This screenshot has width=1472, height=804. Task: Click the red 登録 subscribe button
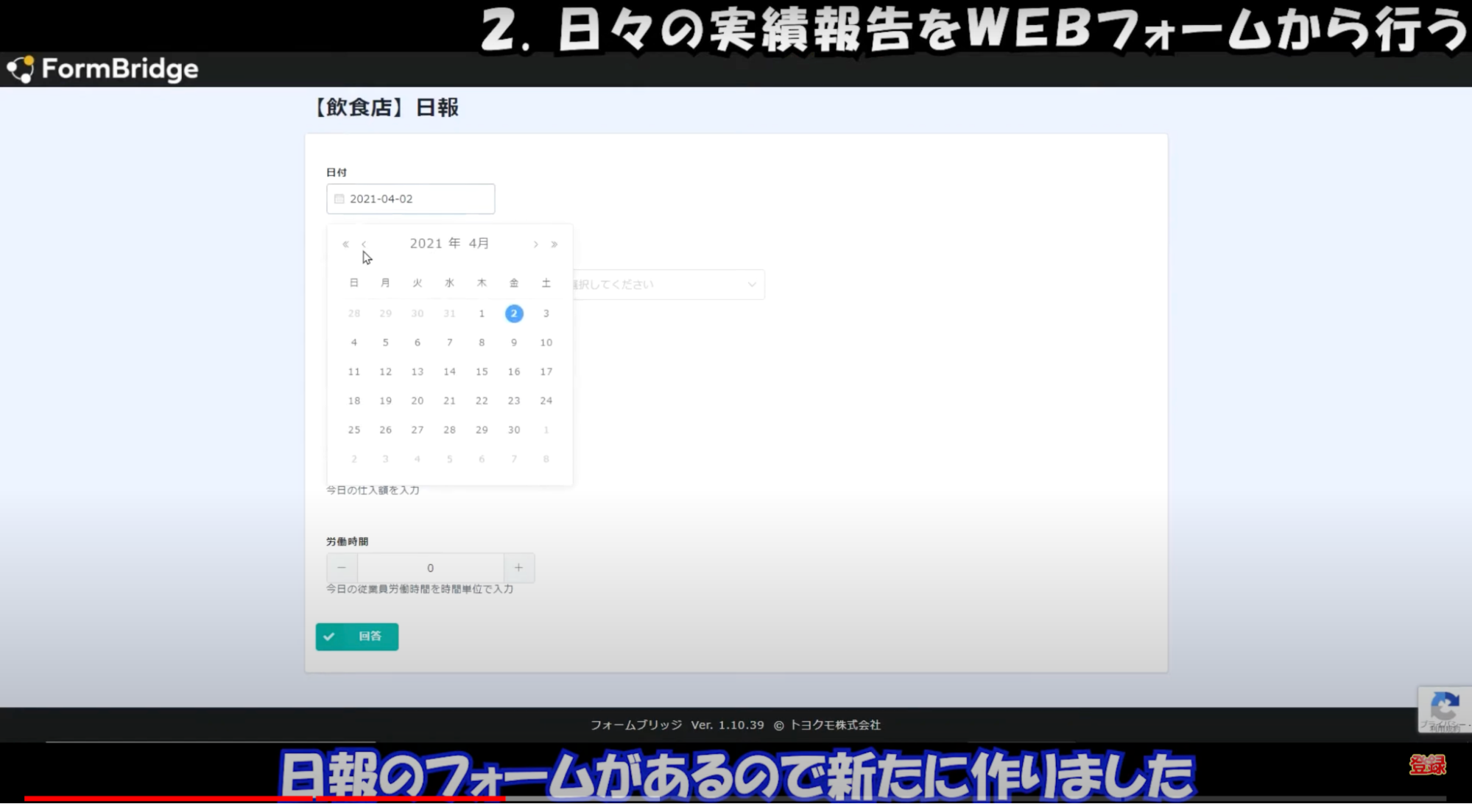pyautogui.click(x=1427, y=765)
